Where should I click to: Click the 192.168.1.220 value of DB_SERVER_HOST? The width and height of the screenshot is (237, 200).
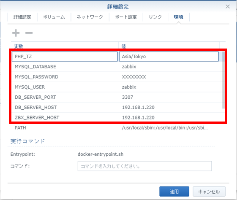[138, 107]
